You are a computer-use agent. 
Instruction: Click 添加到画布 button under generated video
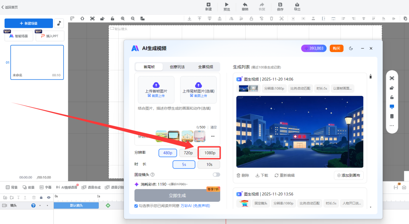(x=349, y=175)
